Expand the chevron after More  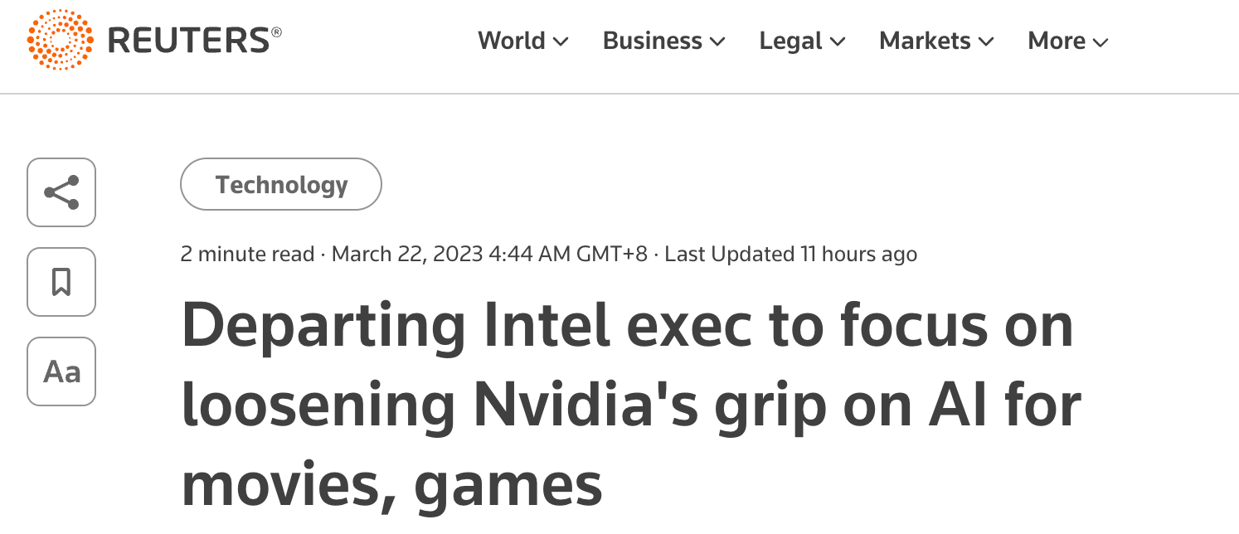tap(1101, 42)
